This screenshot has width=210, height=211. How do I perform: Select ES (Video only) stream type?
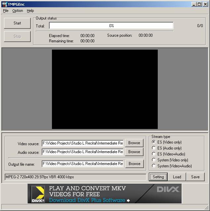coord(167,142)
